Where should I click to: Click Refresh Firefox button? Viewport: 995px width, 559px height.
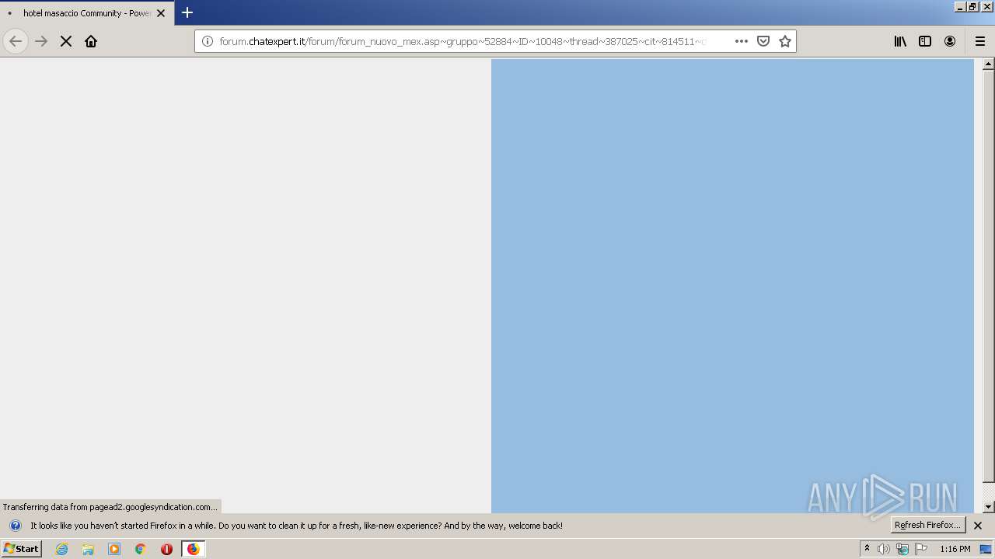tap(928, 526)
